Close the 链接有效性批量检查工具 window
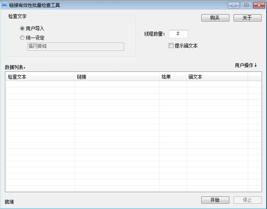Viewport: 267px width, 209px height. pyautogui.click(x=259, y=5)
